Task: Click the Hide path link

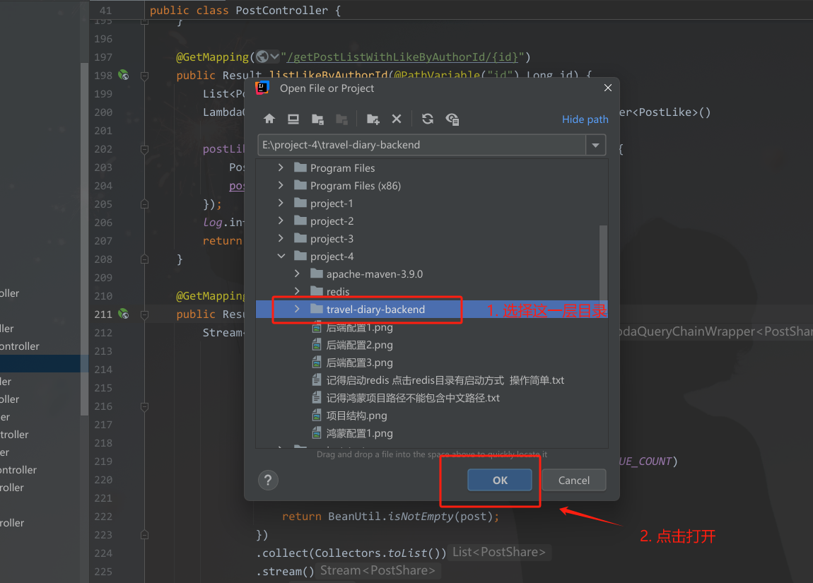Action: pos(585,119)
